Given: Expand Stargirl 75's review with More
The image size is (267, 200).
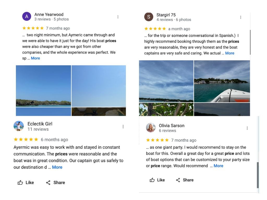Looking at the screenshot, I should click(230, 53).
